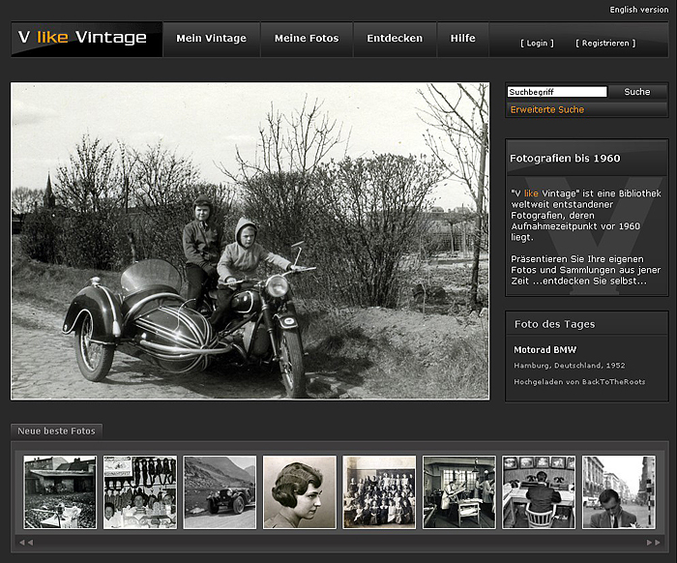Screen dimensions: 677x563
Task: Click the Registrieren link
Action: [x=605, y=44]
